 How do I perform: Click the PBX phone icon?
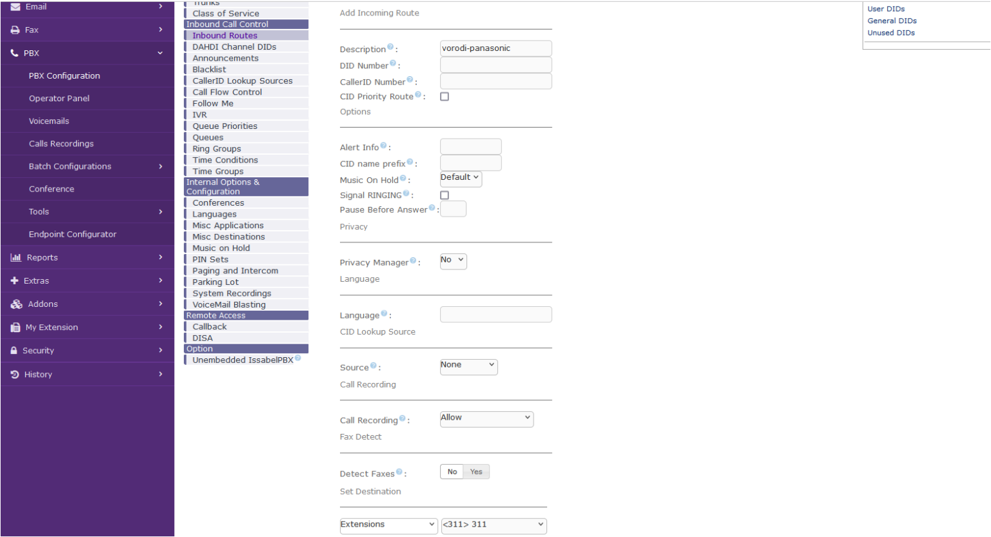point(14,54)
